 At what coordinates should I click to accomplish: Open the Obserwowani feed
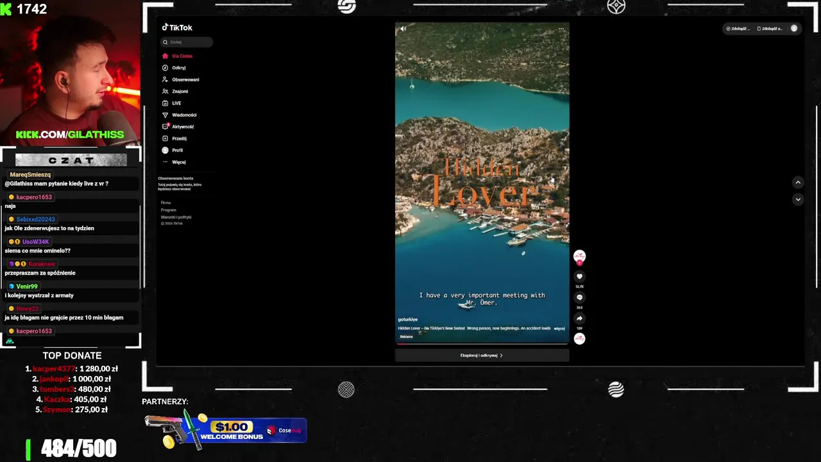(x=185, y=80)
